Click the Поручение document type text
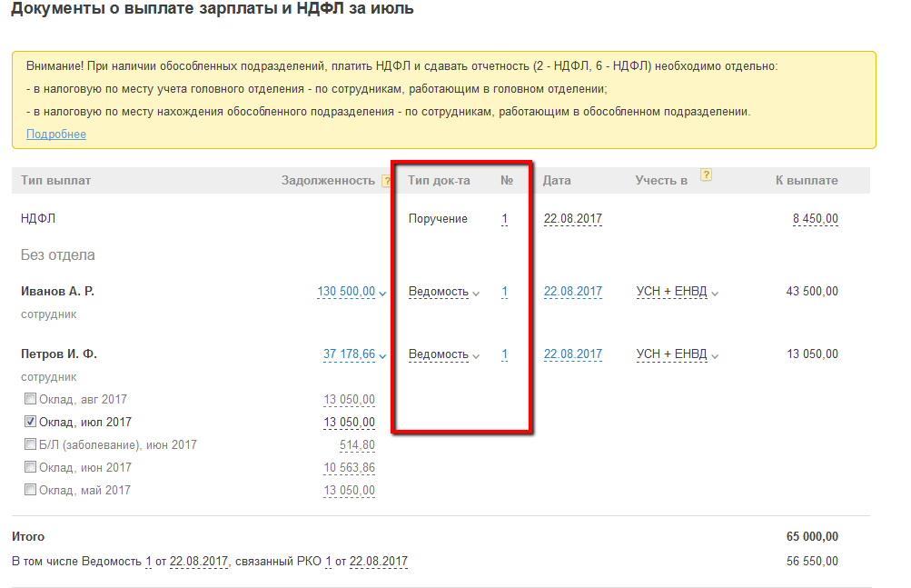911x588 pixels. point(438,219)
